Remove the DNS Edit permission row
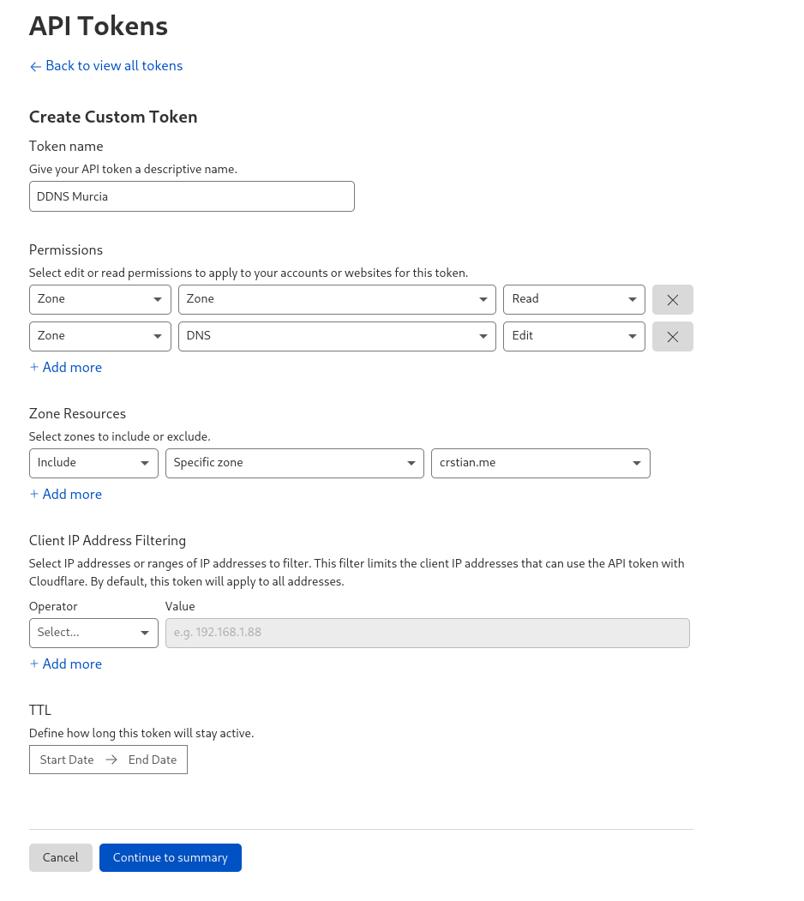 [672, 337]
